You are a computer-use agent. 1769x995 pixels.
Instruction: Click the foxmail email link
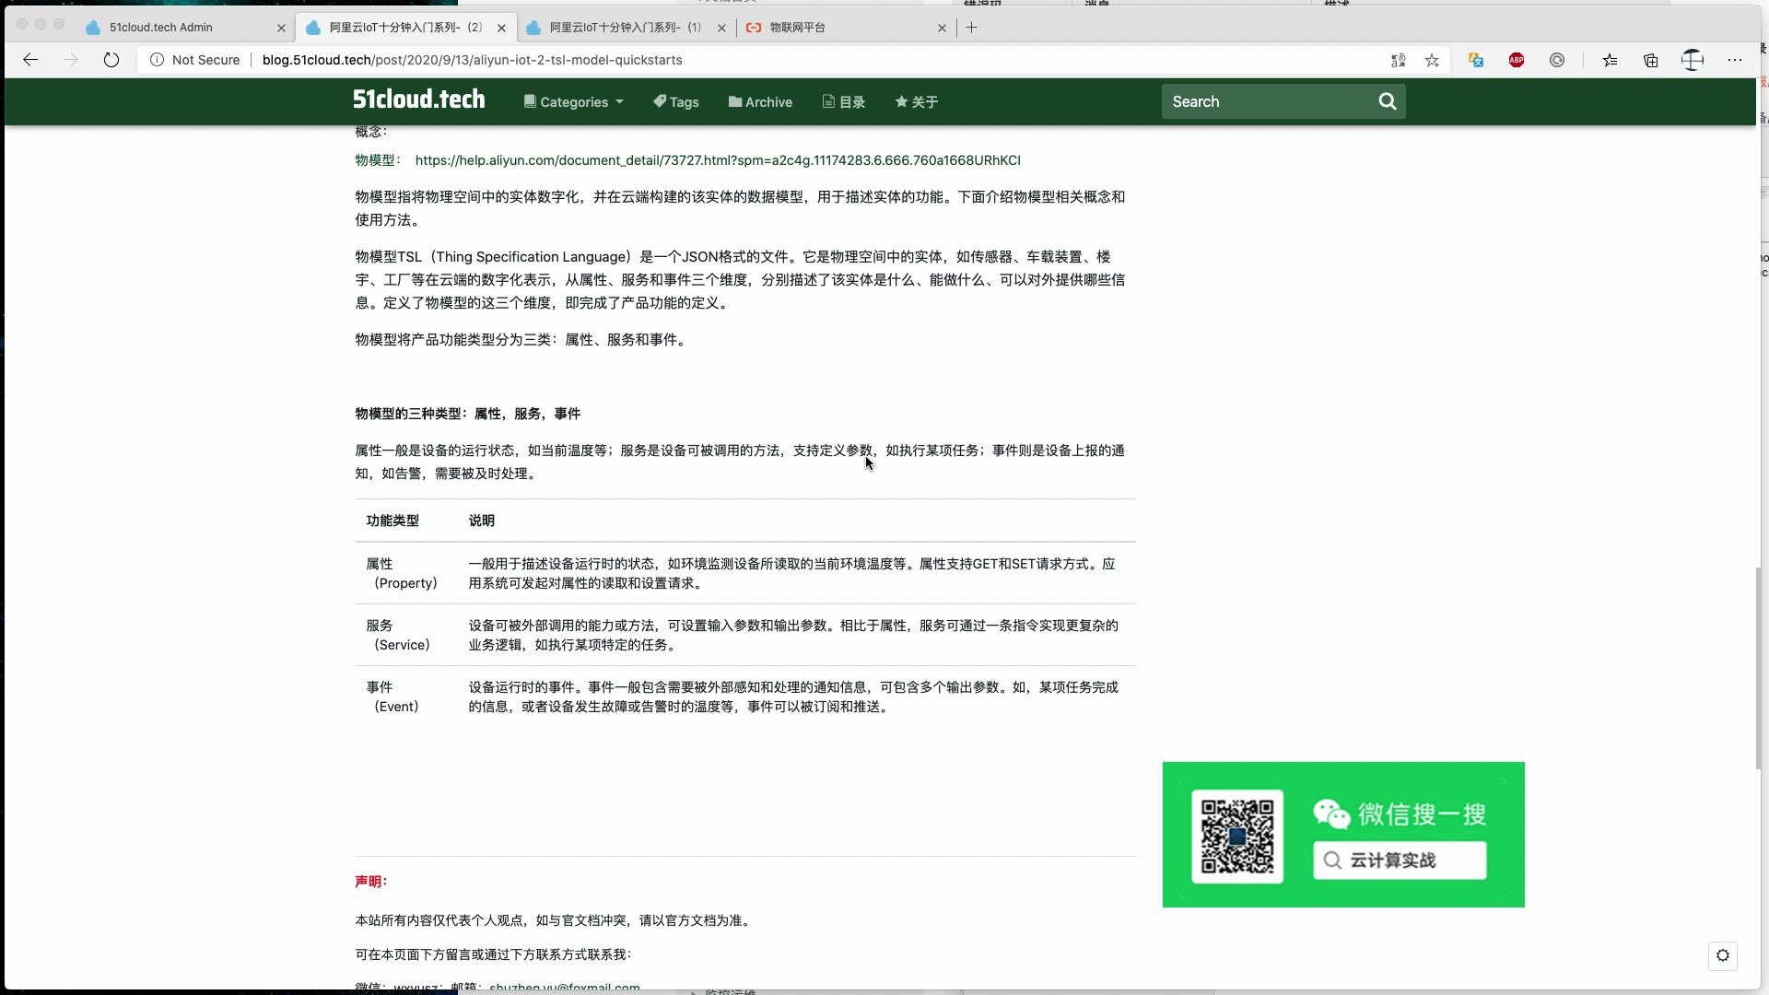565,988
